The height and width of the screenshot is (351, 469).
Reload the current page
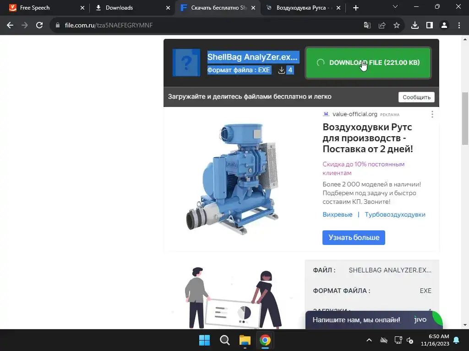tap(39, 26)
